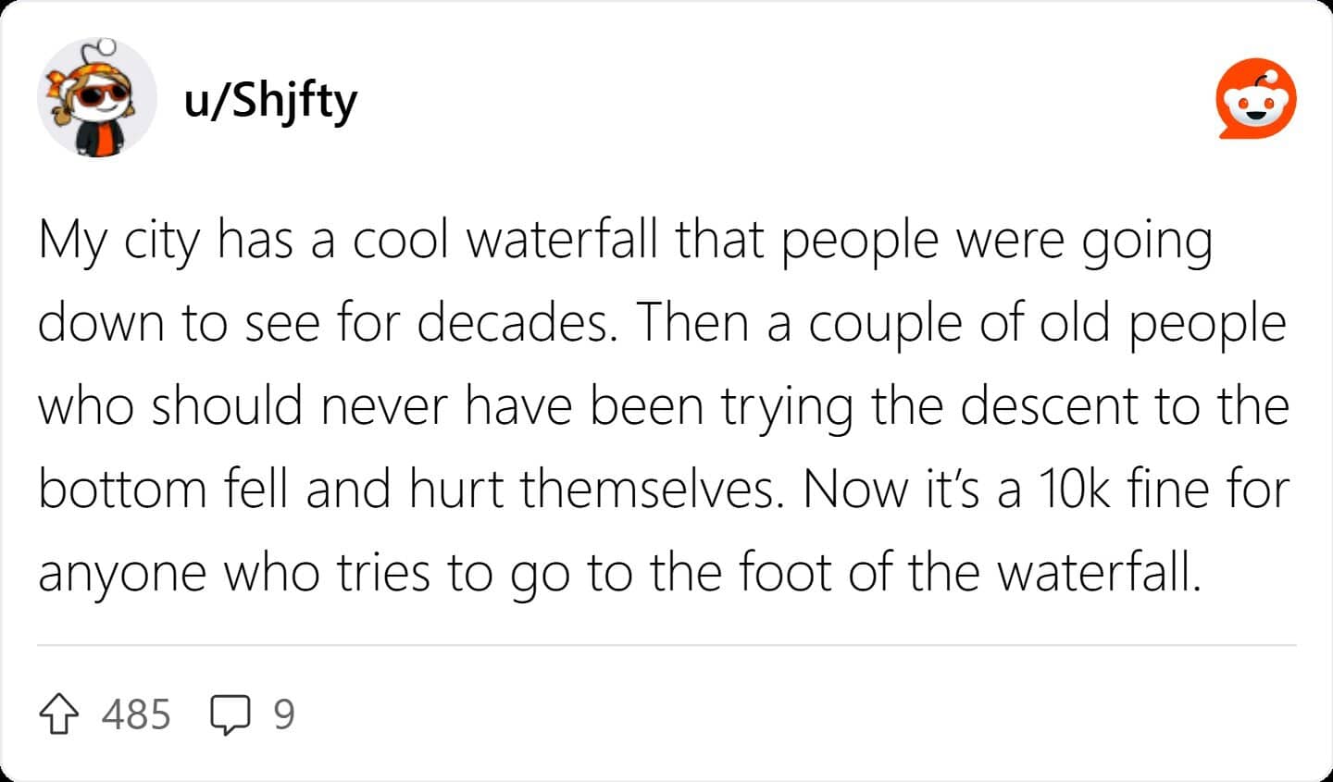Open the u/Shjfty user profile link
Image resolution: width=1333 pixels, height=782 pixels.
click(270, 100)
